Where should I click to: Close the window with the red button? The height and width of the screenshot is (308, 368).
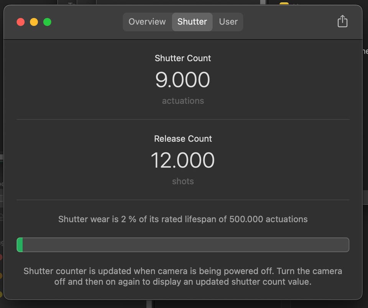[21, 22]
